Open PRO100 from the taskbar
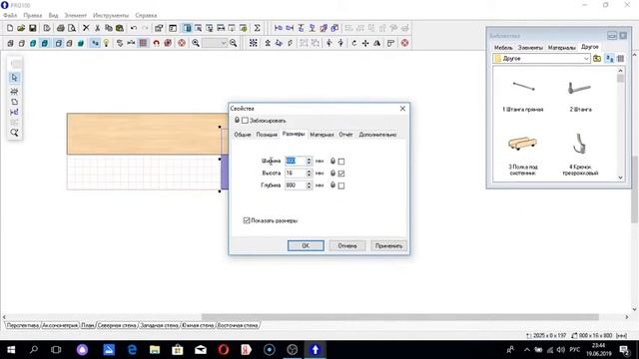This screenshot has height=359, width=639. (316, 349)
